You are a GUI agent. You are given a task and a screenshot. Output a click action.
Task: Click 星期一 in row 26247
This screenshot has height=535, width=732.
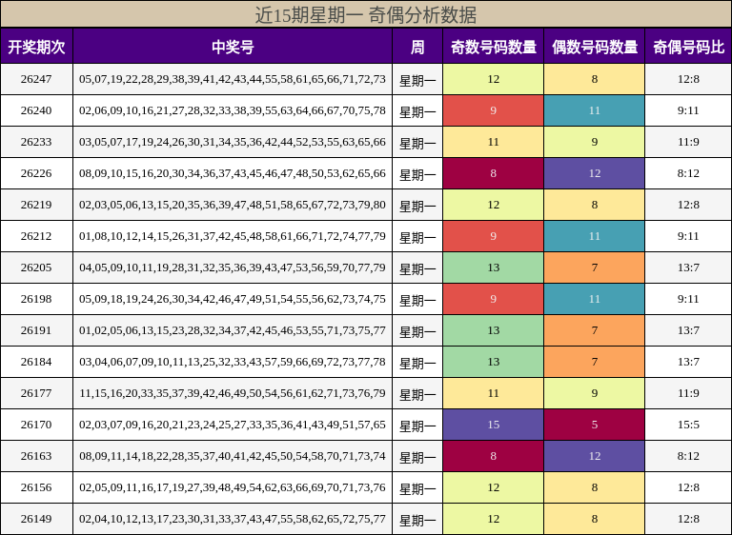(417, 81)
